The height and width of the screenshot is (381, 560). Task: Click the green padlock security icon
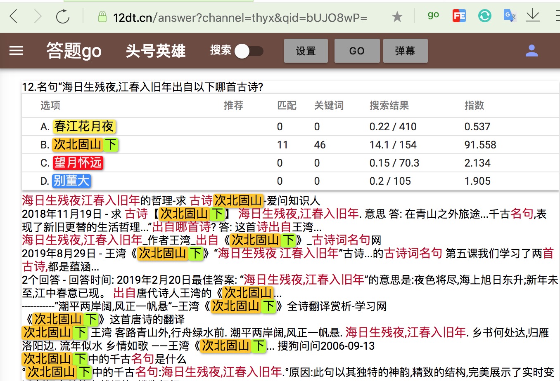tap(102, 17)
